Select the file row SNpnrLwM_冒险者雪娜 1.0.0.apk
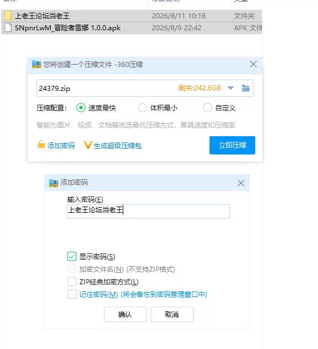 pos(131,28)
